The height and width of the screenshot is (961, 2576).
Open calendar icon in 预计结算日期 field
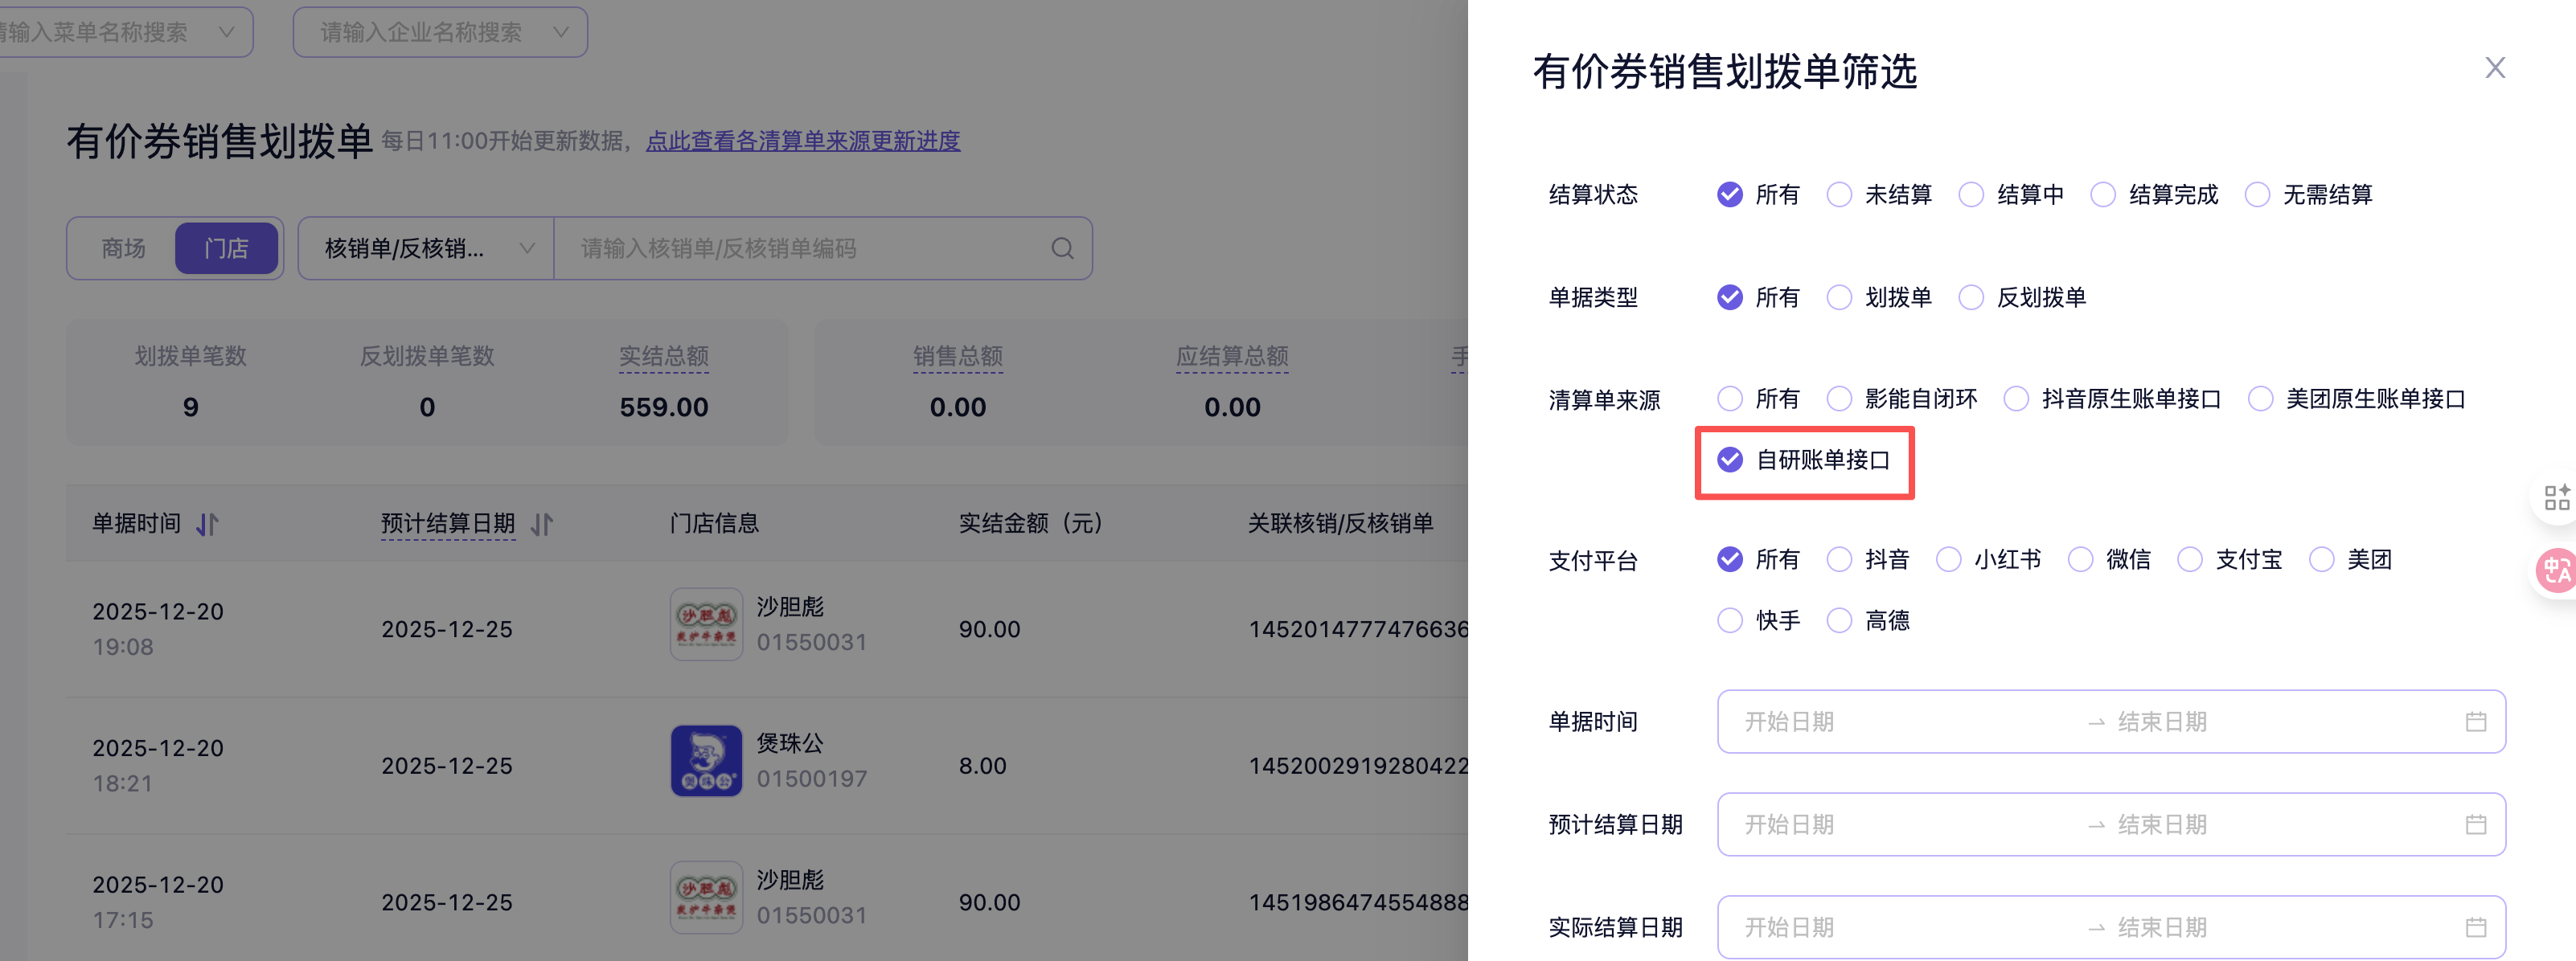2475,825
